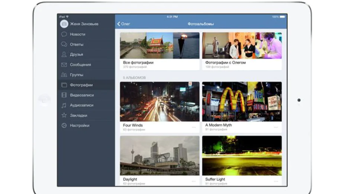Click the Фотоальбомы header title
The image size is (345, 194).
[201, 24]
